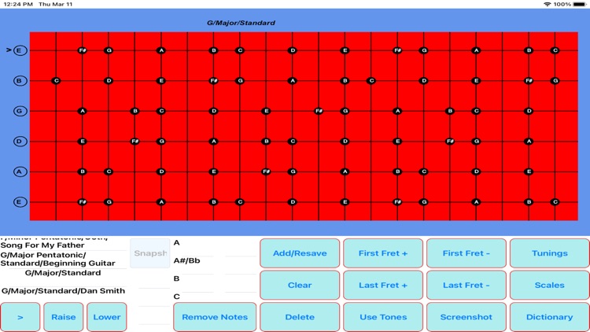Tap the F# note dot on the G string
This screenshot has width=590, height=332.
(x=319, y=111)
